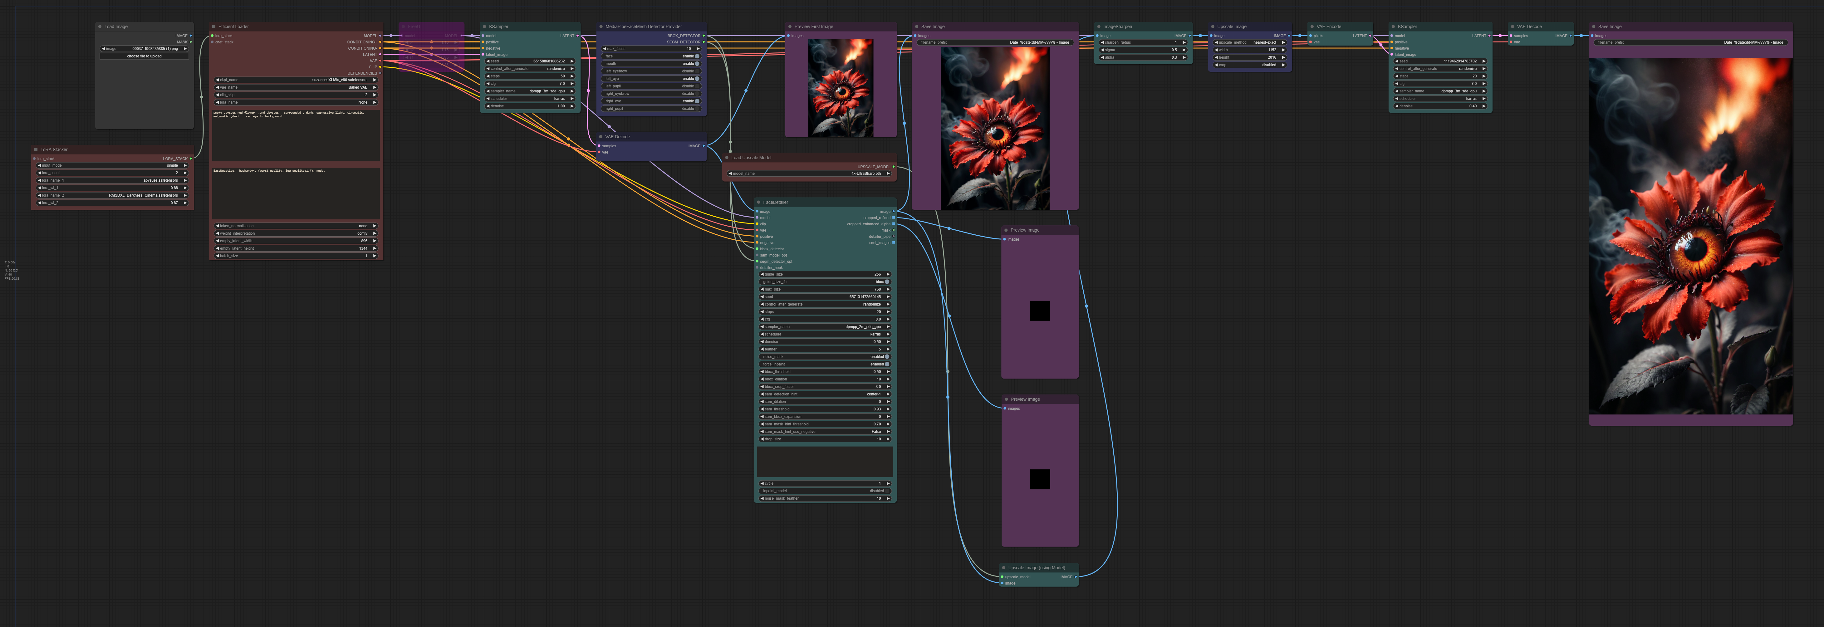This screenshot has width=1824, height=627.
Task: Click the lora_wt_1 weight value slider
Action: pyautogui.click(x=112, y=188)
